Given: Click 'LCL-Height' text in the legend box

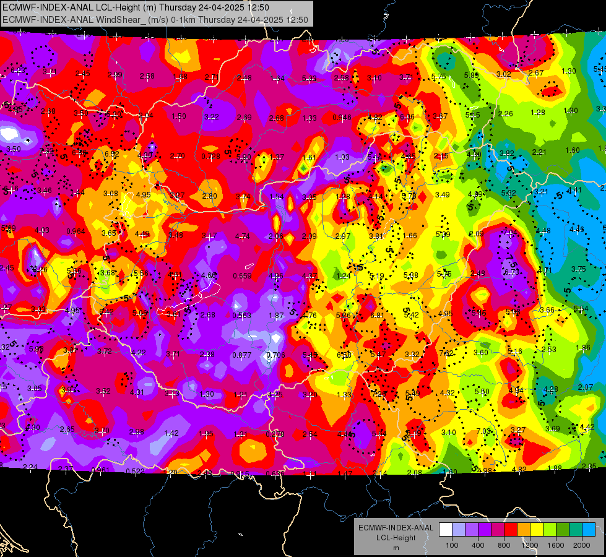Looking at the screenshot, I should pos(396,538).
